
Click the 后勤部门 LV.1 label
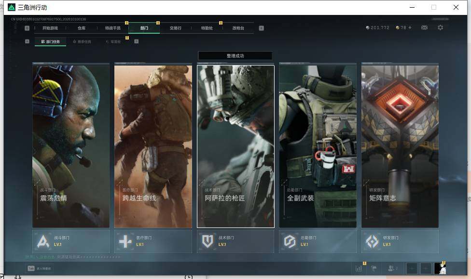click(308, 241)
